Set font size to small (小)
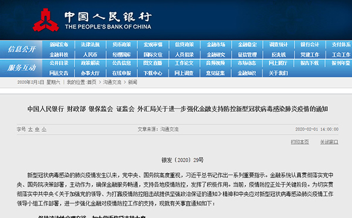The image size is (352, 218). pos(44,130)
